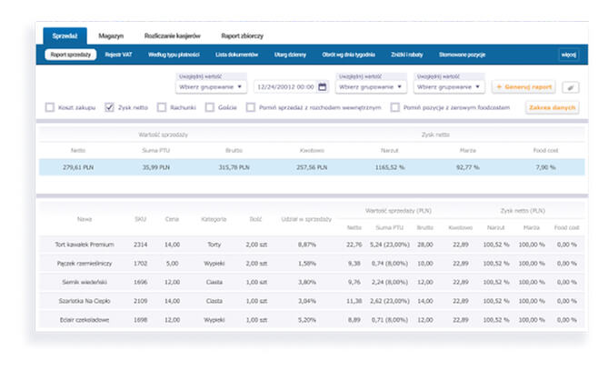Screen dimensions: 598x380
Task: Enable the Koszt zakupu checkbox
Action: pyautogui.click(x=50, y=107)
